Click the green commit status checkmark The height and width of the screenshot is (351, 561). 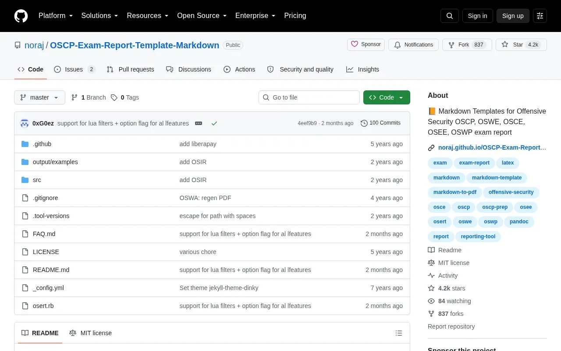click(x=214, y=123)
